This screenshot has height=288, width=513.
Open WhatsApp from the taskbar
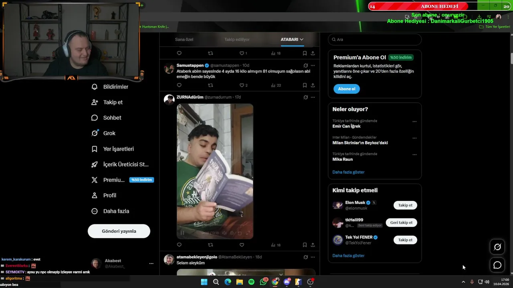(263, 282)
